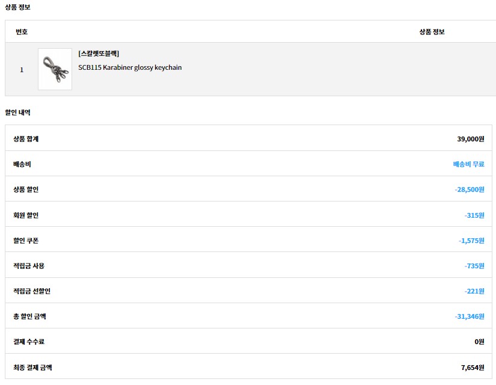This screenshot has width=496, height=385.
Task: Click the 회원 할인 -315원 value
Action: [474, 215]
